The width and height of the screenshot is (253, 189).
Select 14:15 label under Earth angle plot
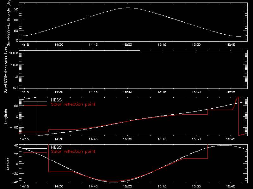[24, 45]
